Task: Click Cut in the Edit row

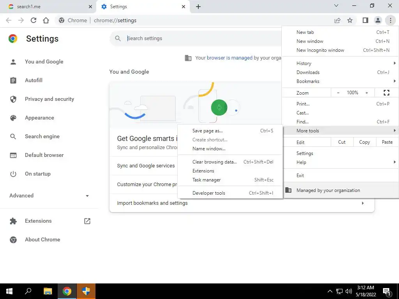Action: pyautogui.click(x=342, y=142)
